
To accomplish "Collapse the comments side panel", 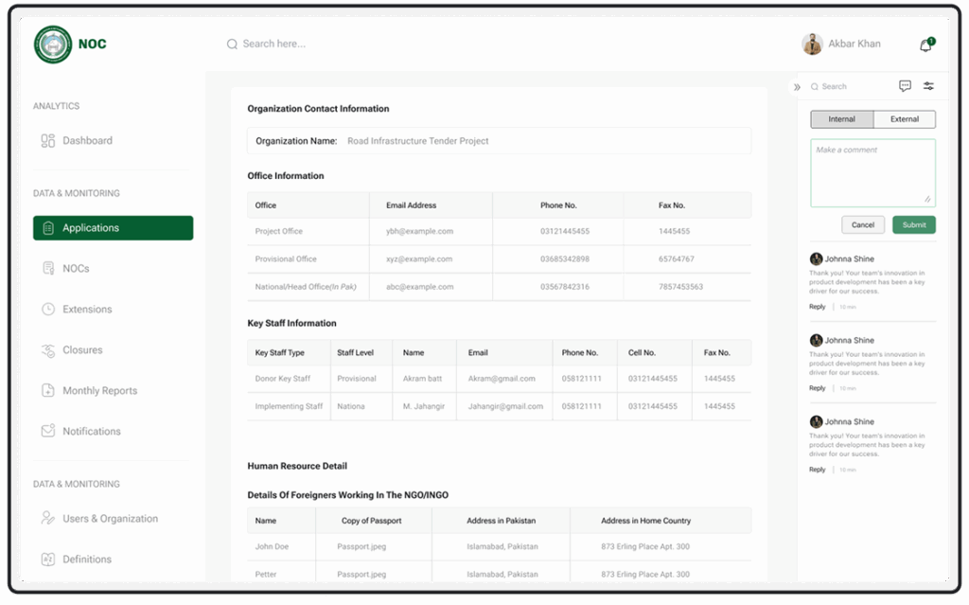I will click(x=797, y=87).
